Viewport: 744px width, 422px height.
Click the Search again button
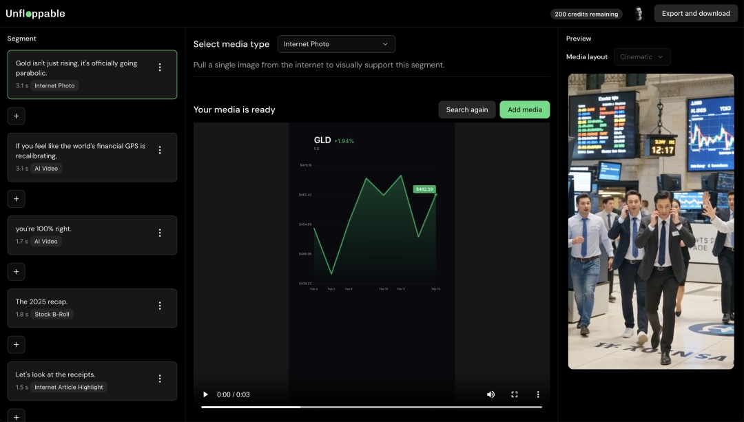tap(466, 109)
